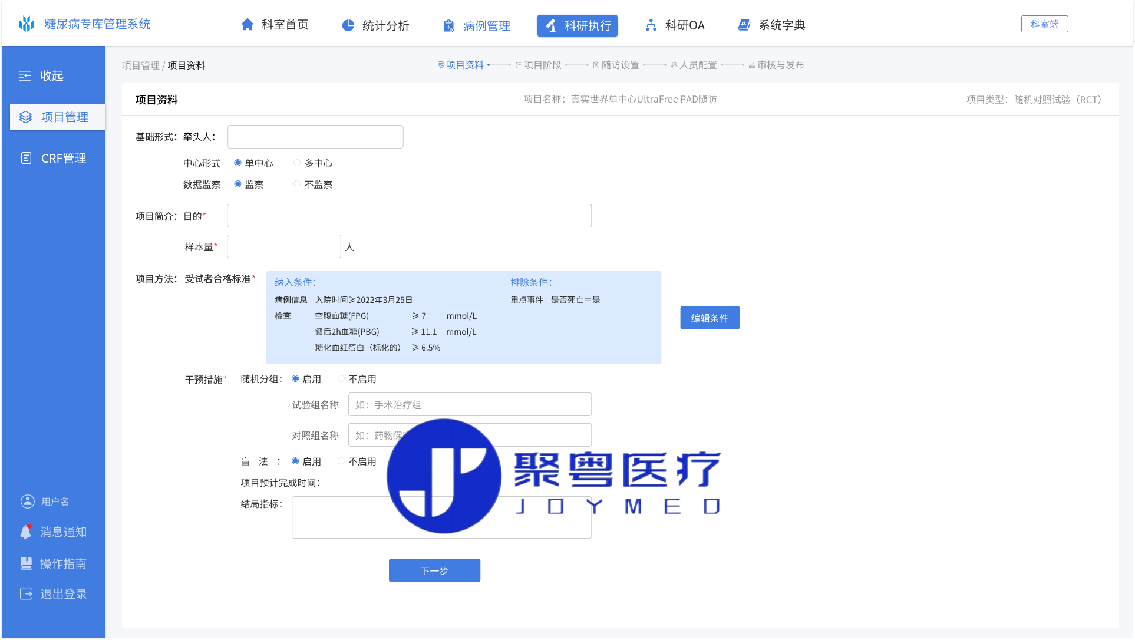1135x640 pixels.
Task: Click the collapse sidebar hamburger icon
Action: click(25, 76)
